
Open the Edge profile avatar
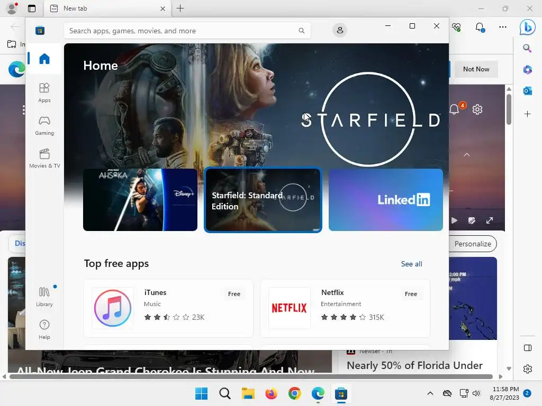[x=12, y=8]
